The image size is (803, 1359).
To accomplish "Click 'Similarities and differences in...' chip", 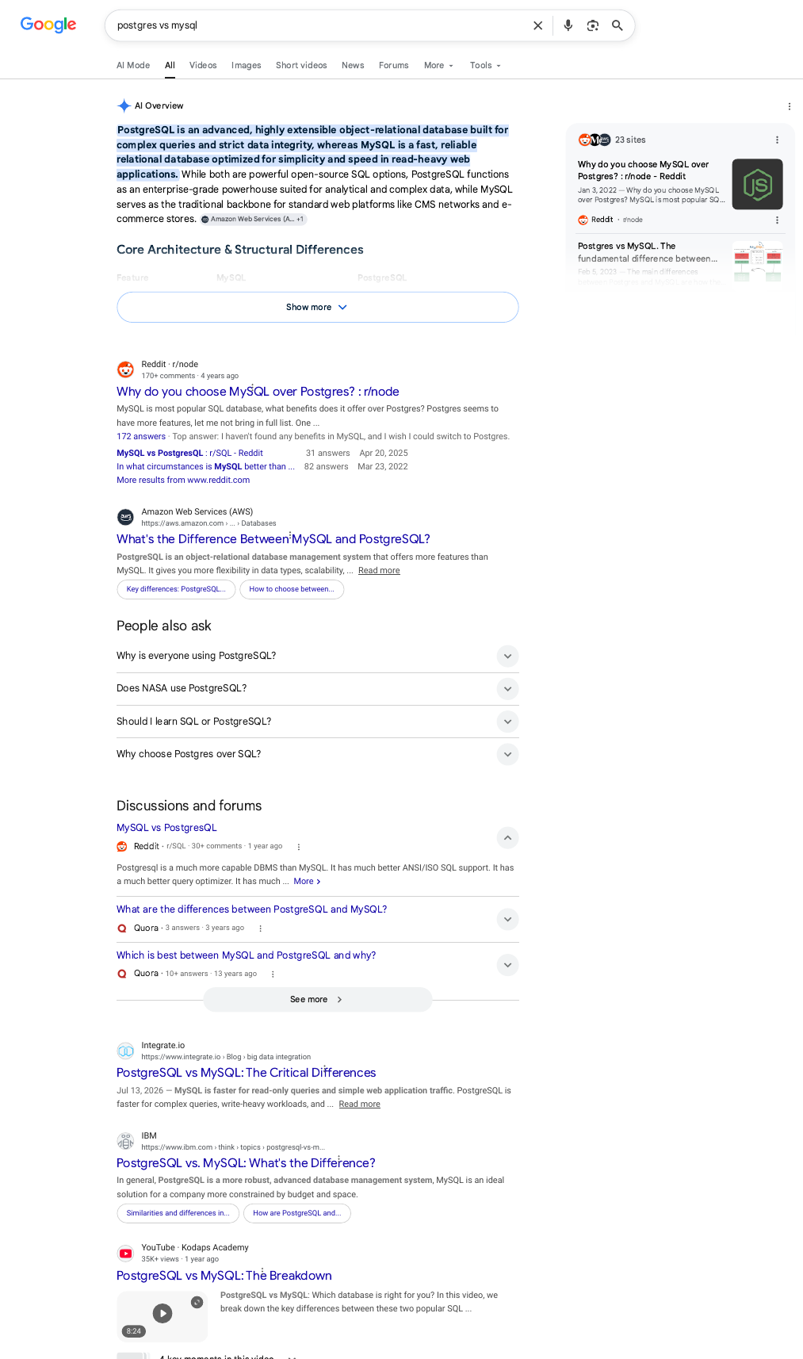I will [178, 1213].
